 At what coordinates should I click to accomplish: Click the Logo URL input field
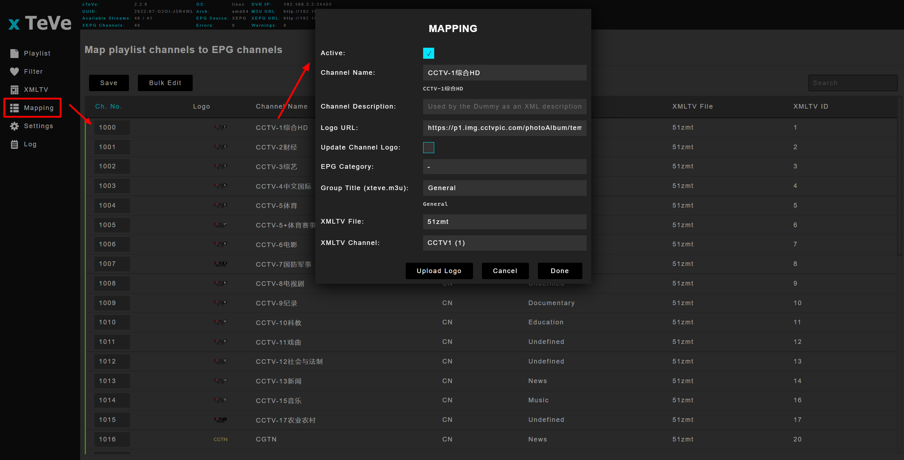504,128
